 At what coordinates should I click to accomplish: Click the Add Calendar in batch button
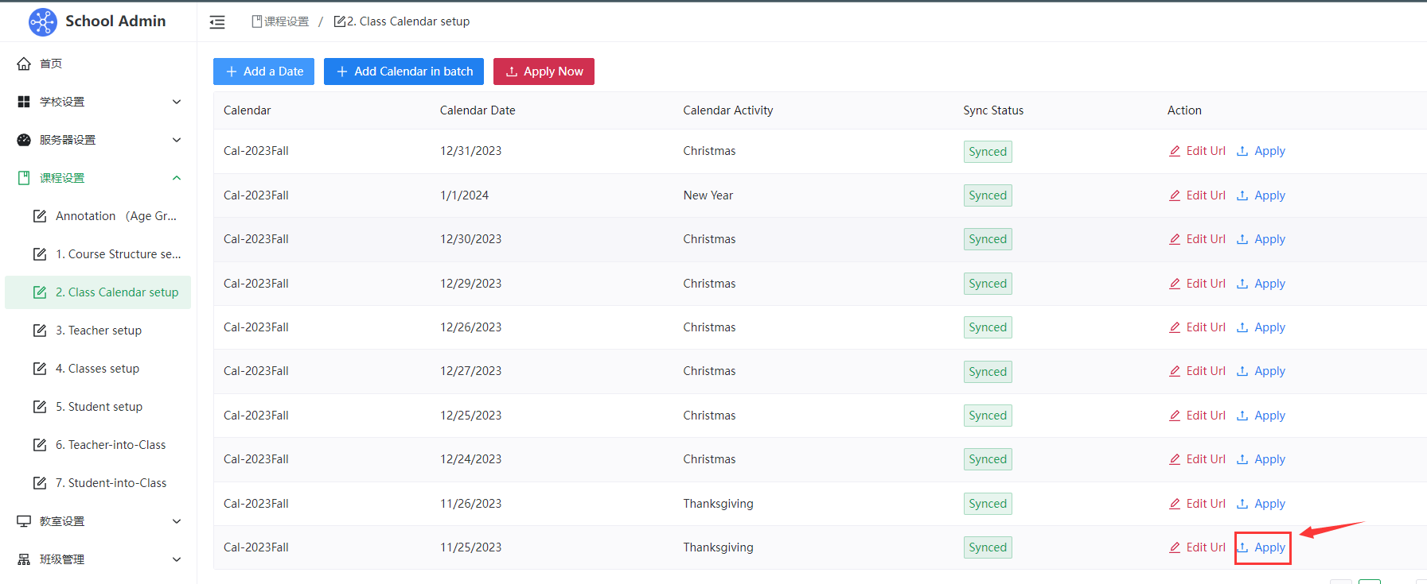tap(404, 72)
